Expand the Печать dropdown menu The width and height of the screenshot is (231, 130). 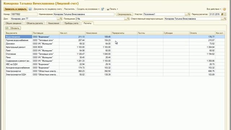pyautogui.click(x=117, y=9)
